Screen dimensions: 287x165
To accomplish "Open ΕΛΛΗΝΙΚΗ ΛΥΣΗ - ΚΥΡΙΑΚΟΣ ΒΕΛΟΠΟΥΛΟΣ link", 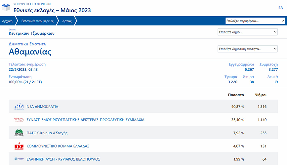I will point(63,159).
